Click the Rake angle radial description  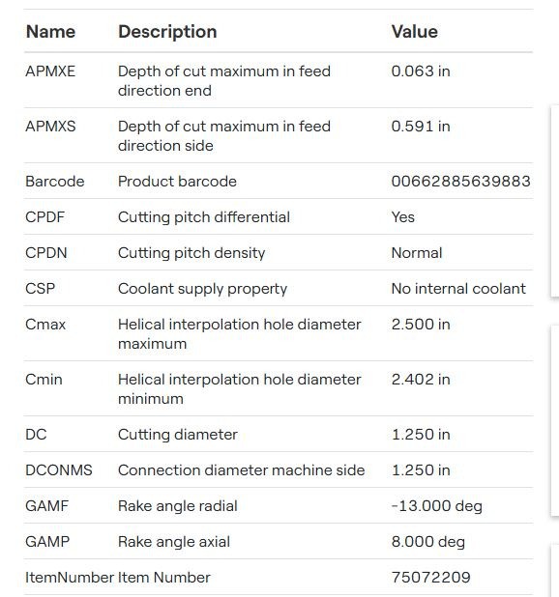tap(178, 505)
